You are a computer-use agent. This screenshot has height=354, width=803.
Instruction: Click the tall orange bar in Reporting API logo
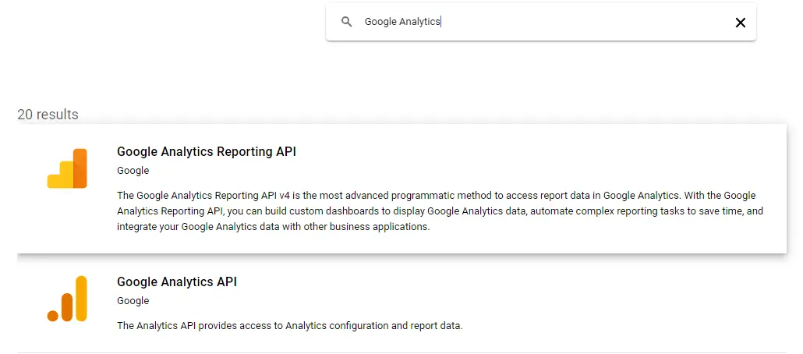coord(80,168)
